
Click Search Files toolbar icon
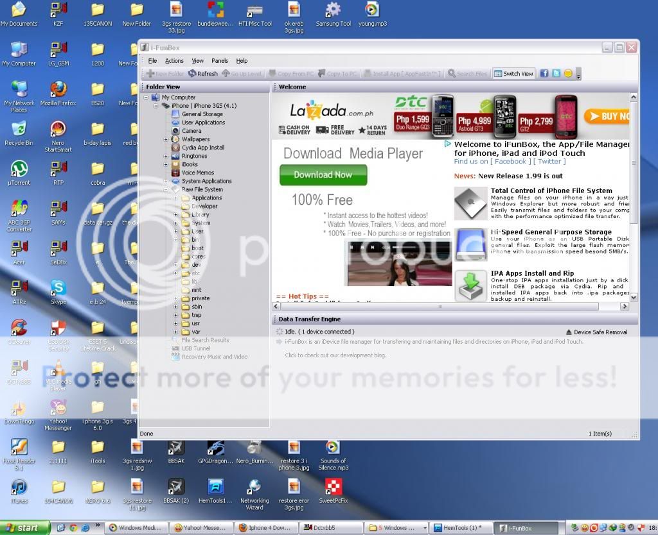(468, 74)
